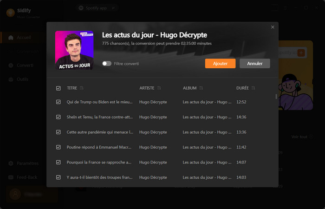The image size is (325, 209).
Task: Click the Sidify logo icon
Action: click(10, 12)
